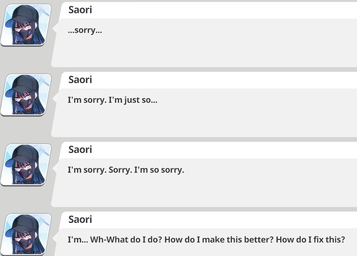Click the speech bubble pointer of the third message
The image size is (357, 256).
coord(55,168)
